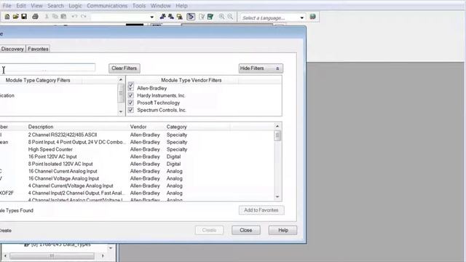Click the Create button
This screenshot has width=466, height=262.
click(x=209, y=230)
